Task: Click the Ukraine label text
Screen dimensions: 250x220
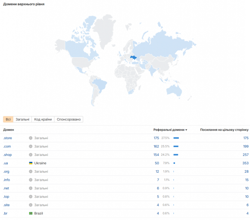Action: (x=40, y=163)
